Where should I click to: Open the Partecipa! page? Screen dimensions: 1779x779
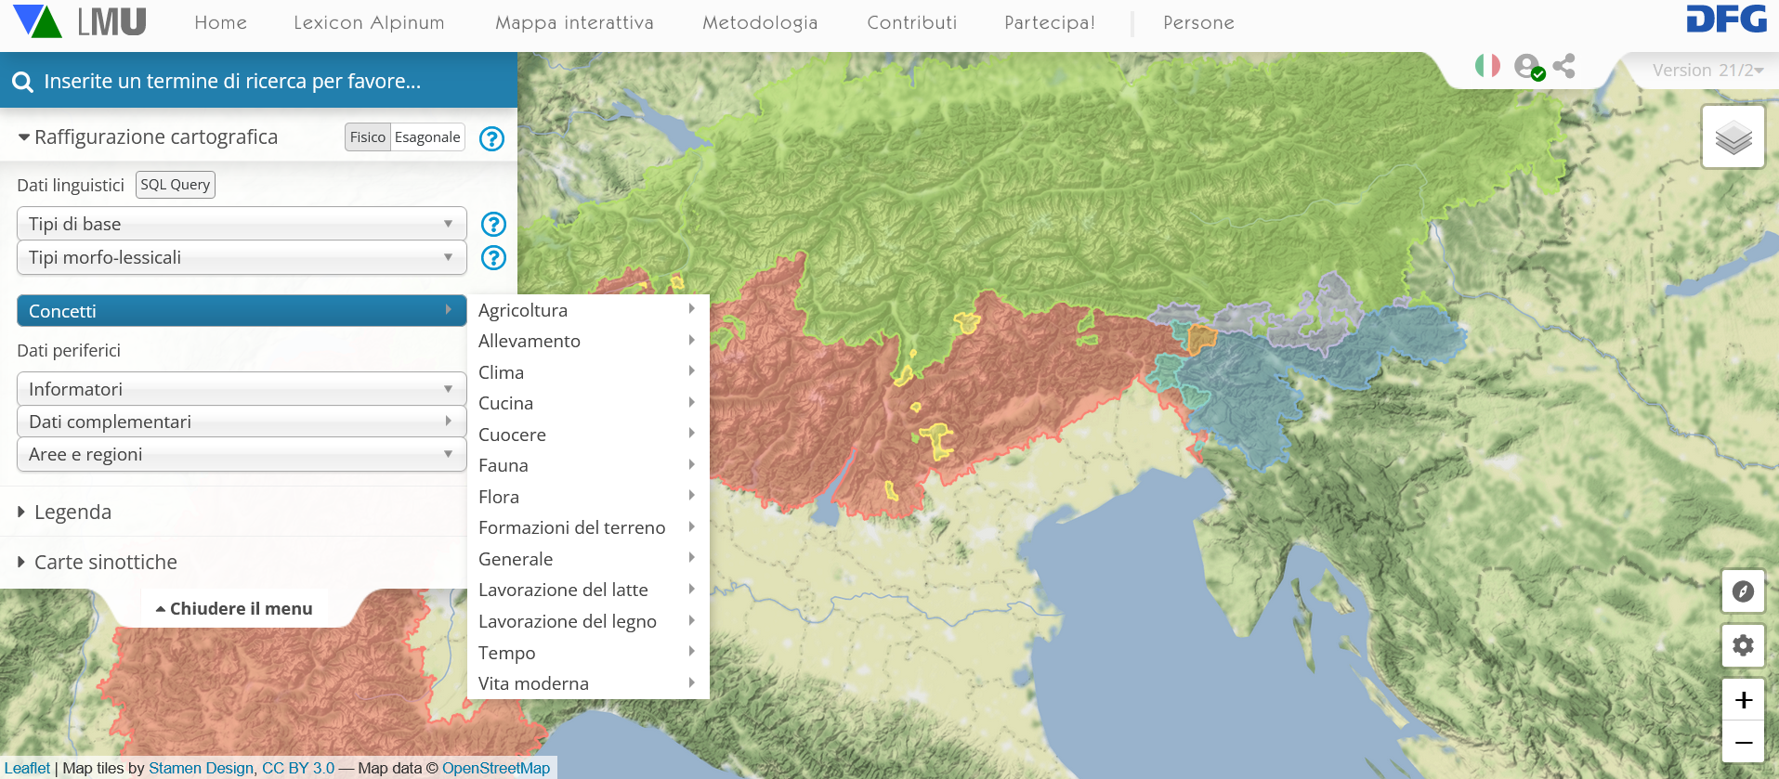pos(1050,22)
